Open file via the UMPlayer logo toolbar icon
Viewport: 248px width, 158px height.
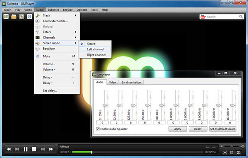[x=6, y=17]
